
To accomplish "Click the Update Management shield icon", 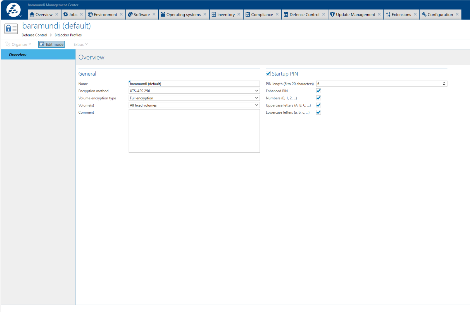I will coord(332,15).
